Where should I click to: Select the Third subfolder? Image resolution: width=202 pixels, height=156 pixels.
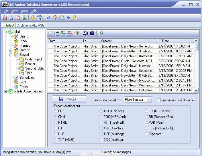[29, 73]
